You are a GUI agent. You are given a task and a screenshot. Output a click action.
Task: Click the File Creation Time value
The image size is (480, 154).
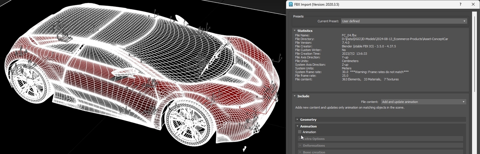[x=354, y=53]
